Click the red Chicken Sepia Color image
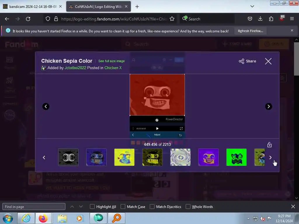The height and width of the screenshot is (224, 299). pos(157,95)
